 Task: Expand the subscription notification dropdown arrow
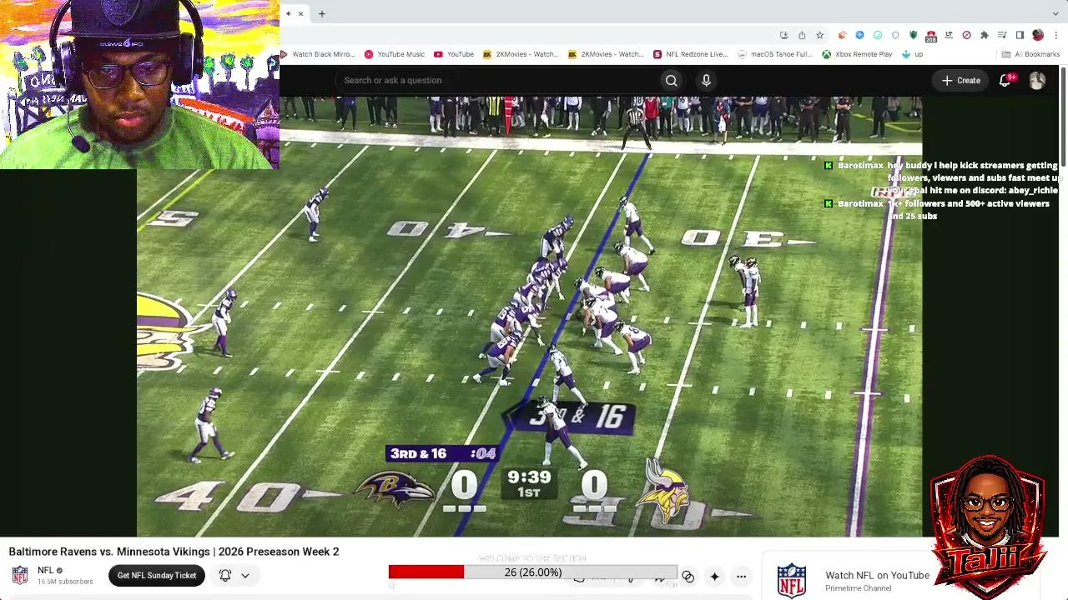pyautogui.click(x=245, y=575)
